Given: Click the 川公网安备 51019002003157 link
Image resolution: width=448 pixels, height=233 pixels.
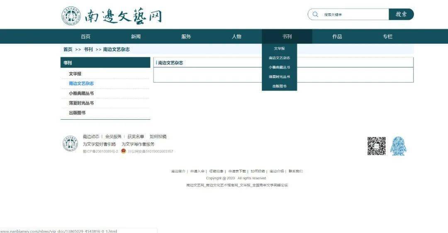Looking at the screenshot, I should pos(150,151).
